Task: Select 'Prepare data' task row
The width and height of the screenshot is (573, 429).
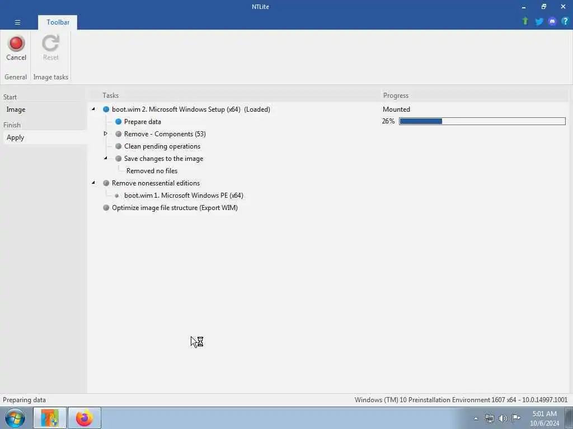Action: 143,122
